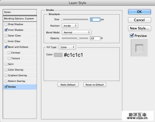Image resolution: width=155 pixels, height=122 pixels.
Task: Turn on the Texture sub-option checkbox
Action: (9, 58)
